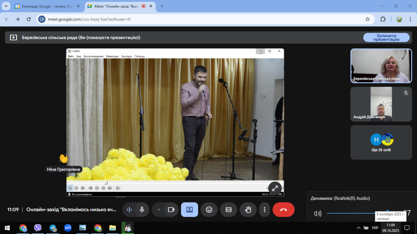Open 'Ще 25 осіб' participants tile
The width and height of the screenshot is (417, 234).
pyautogui.click(x=381, y=143)
